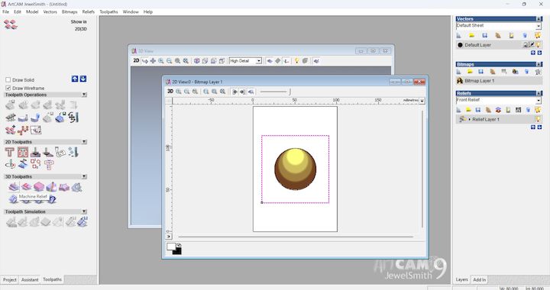This screenshot has height=290, width=550.
Task: Click the Bitmap Layer 1 thumbnail icon
Action: 460,81
